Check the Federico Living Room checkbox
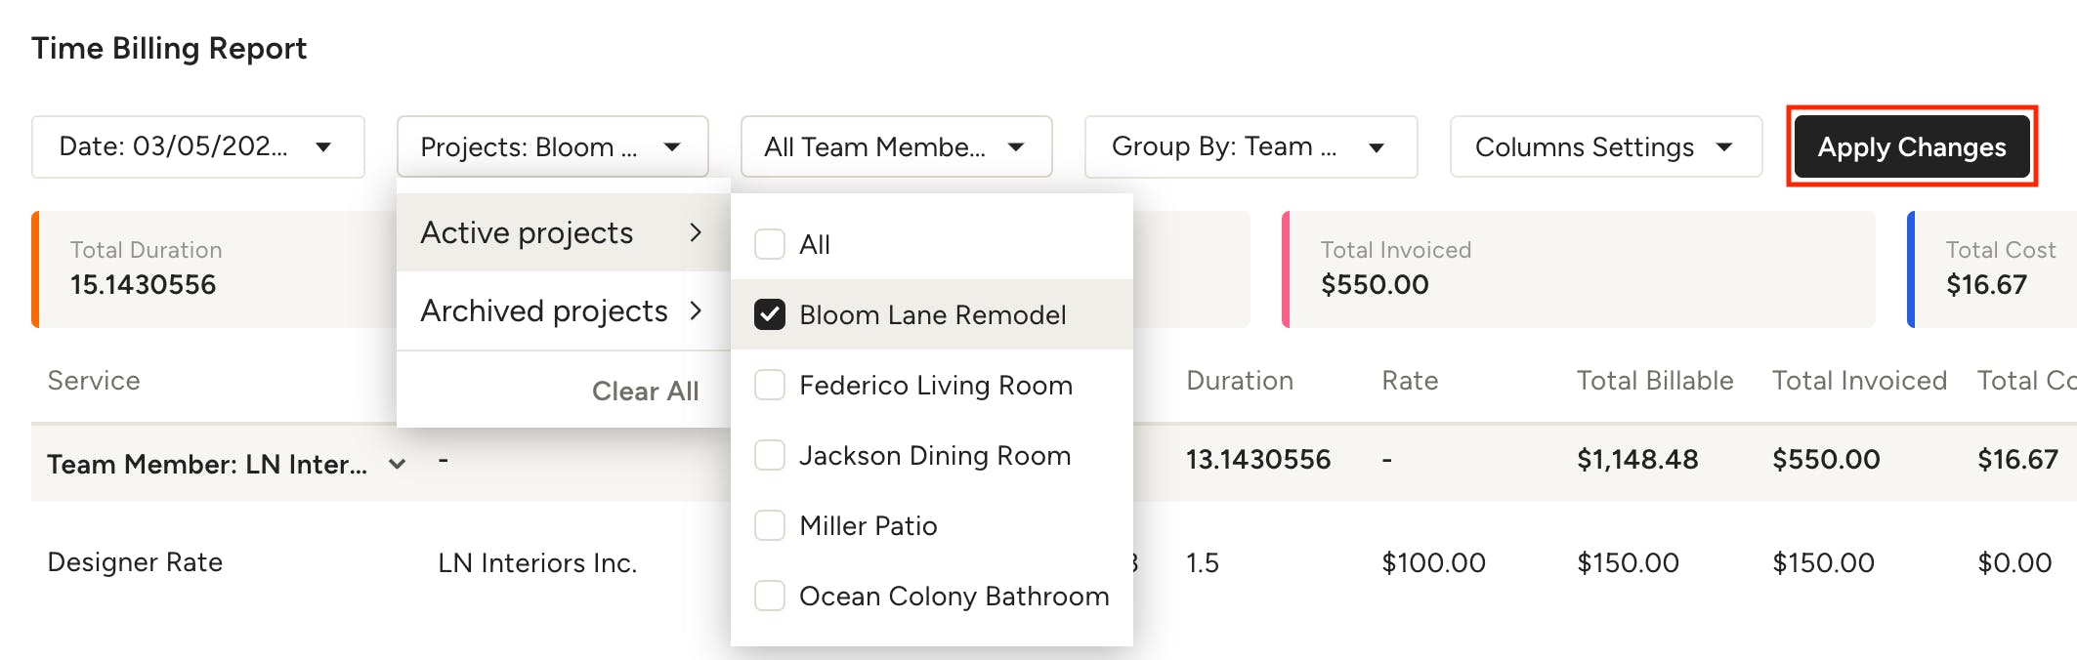The width and height of the screenshot is (2077, 660). tap(769, 385)
